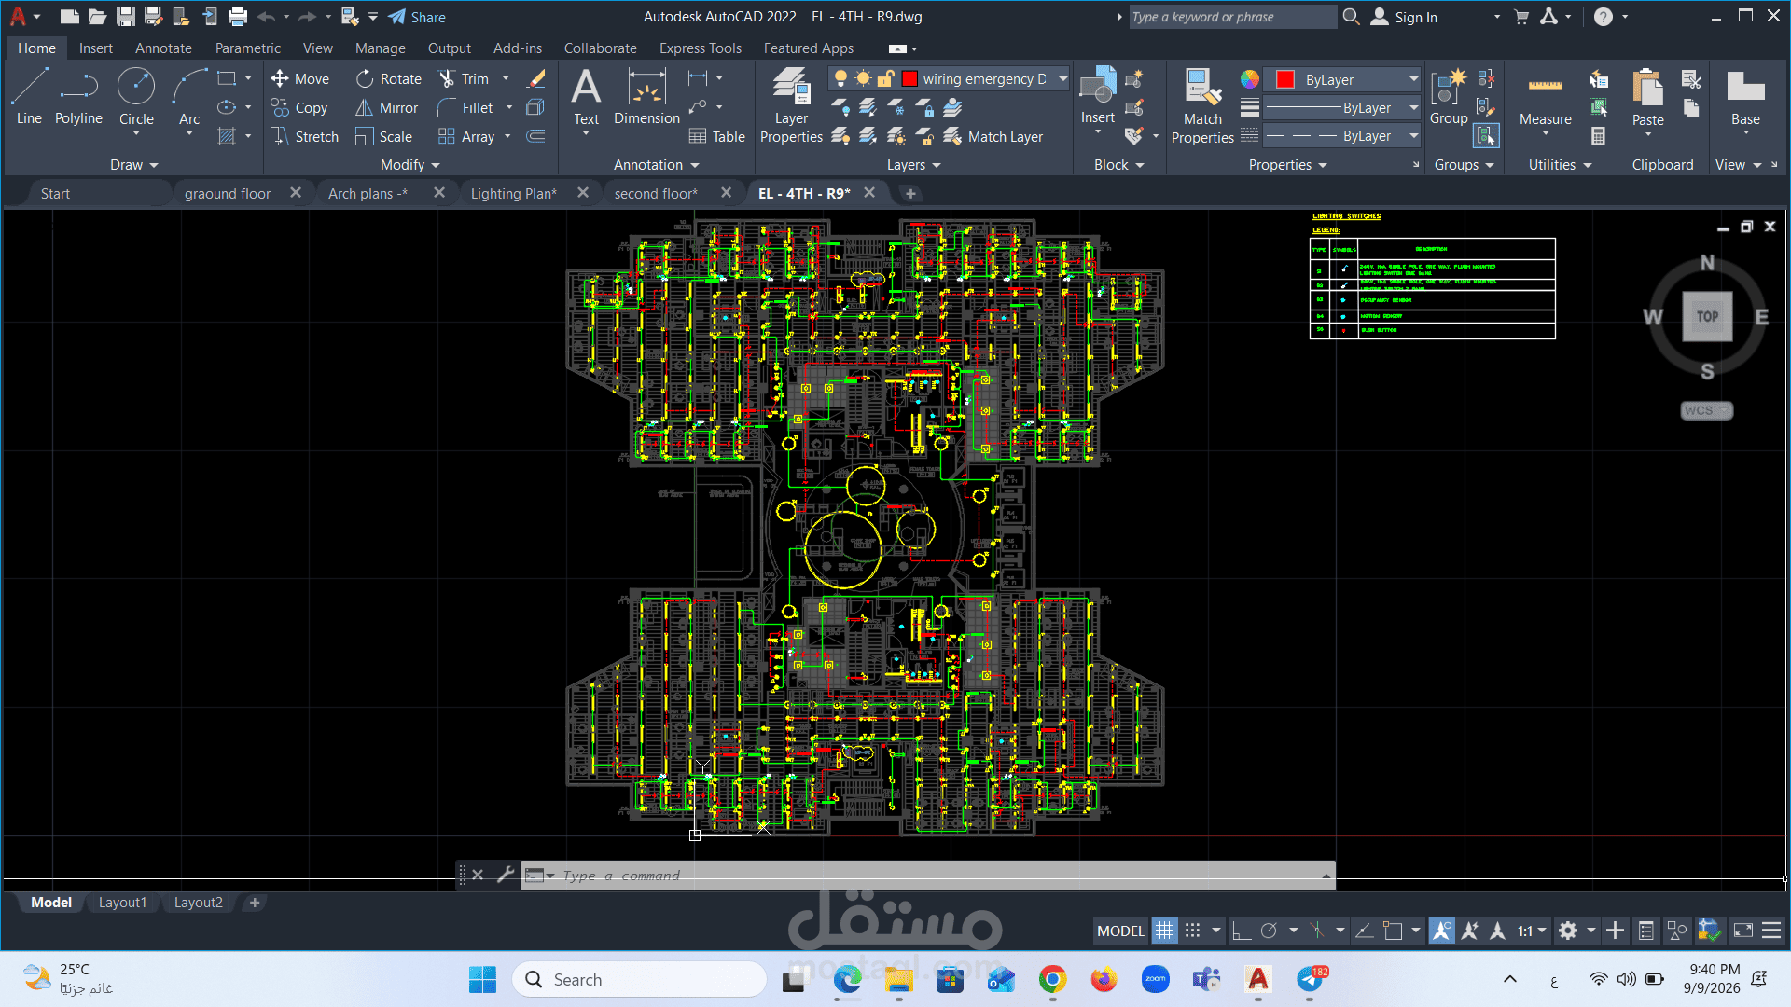Select the Arc tool
This screenshot has height=1007, width=1791.
pos(189,97)
